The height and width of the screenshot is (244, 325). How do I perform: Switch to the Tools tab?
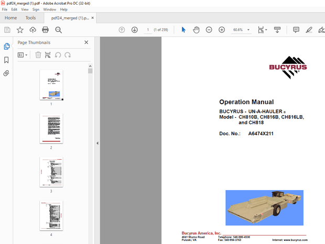pyautogui.click(x=30, y=18)
